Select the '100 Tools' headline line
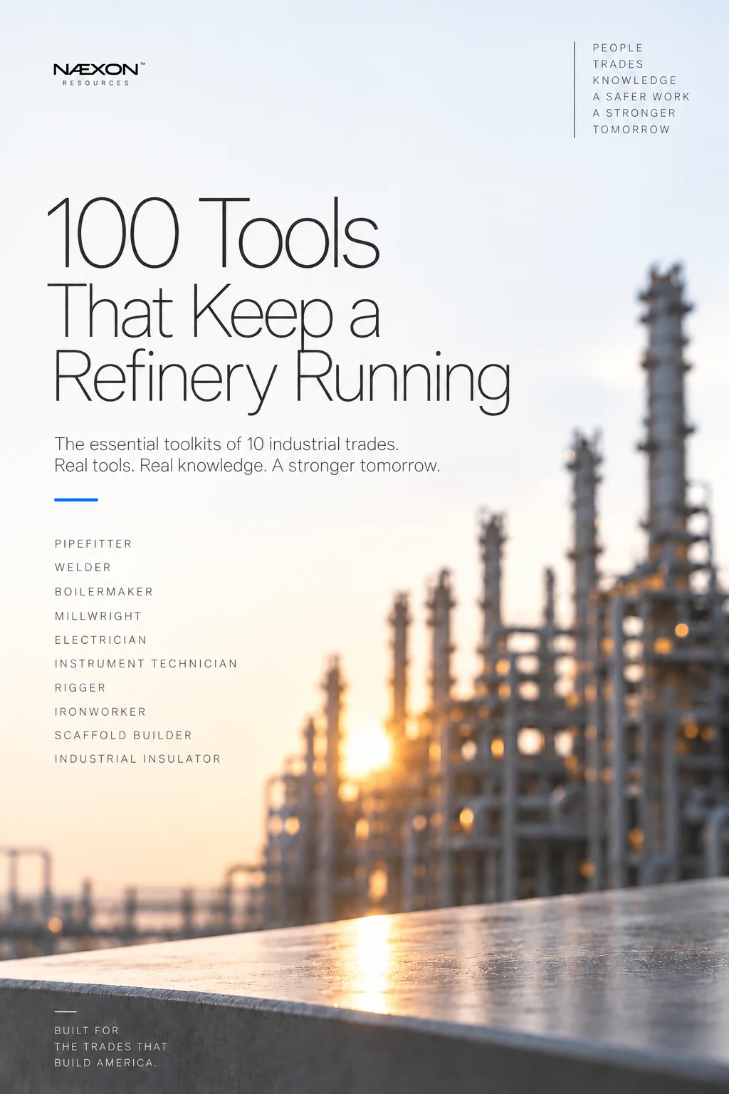The height and width of the screenshot is (1094, 729). click(213, 234)
